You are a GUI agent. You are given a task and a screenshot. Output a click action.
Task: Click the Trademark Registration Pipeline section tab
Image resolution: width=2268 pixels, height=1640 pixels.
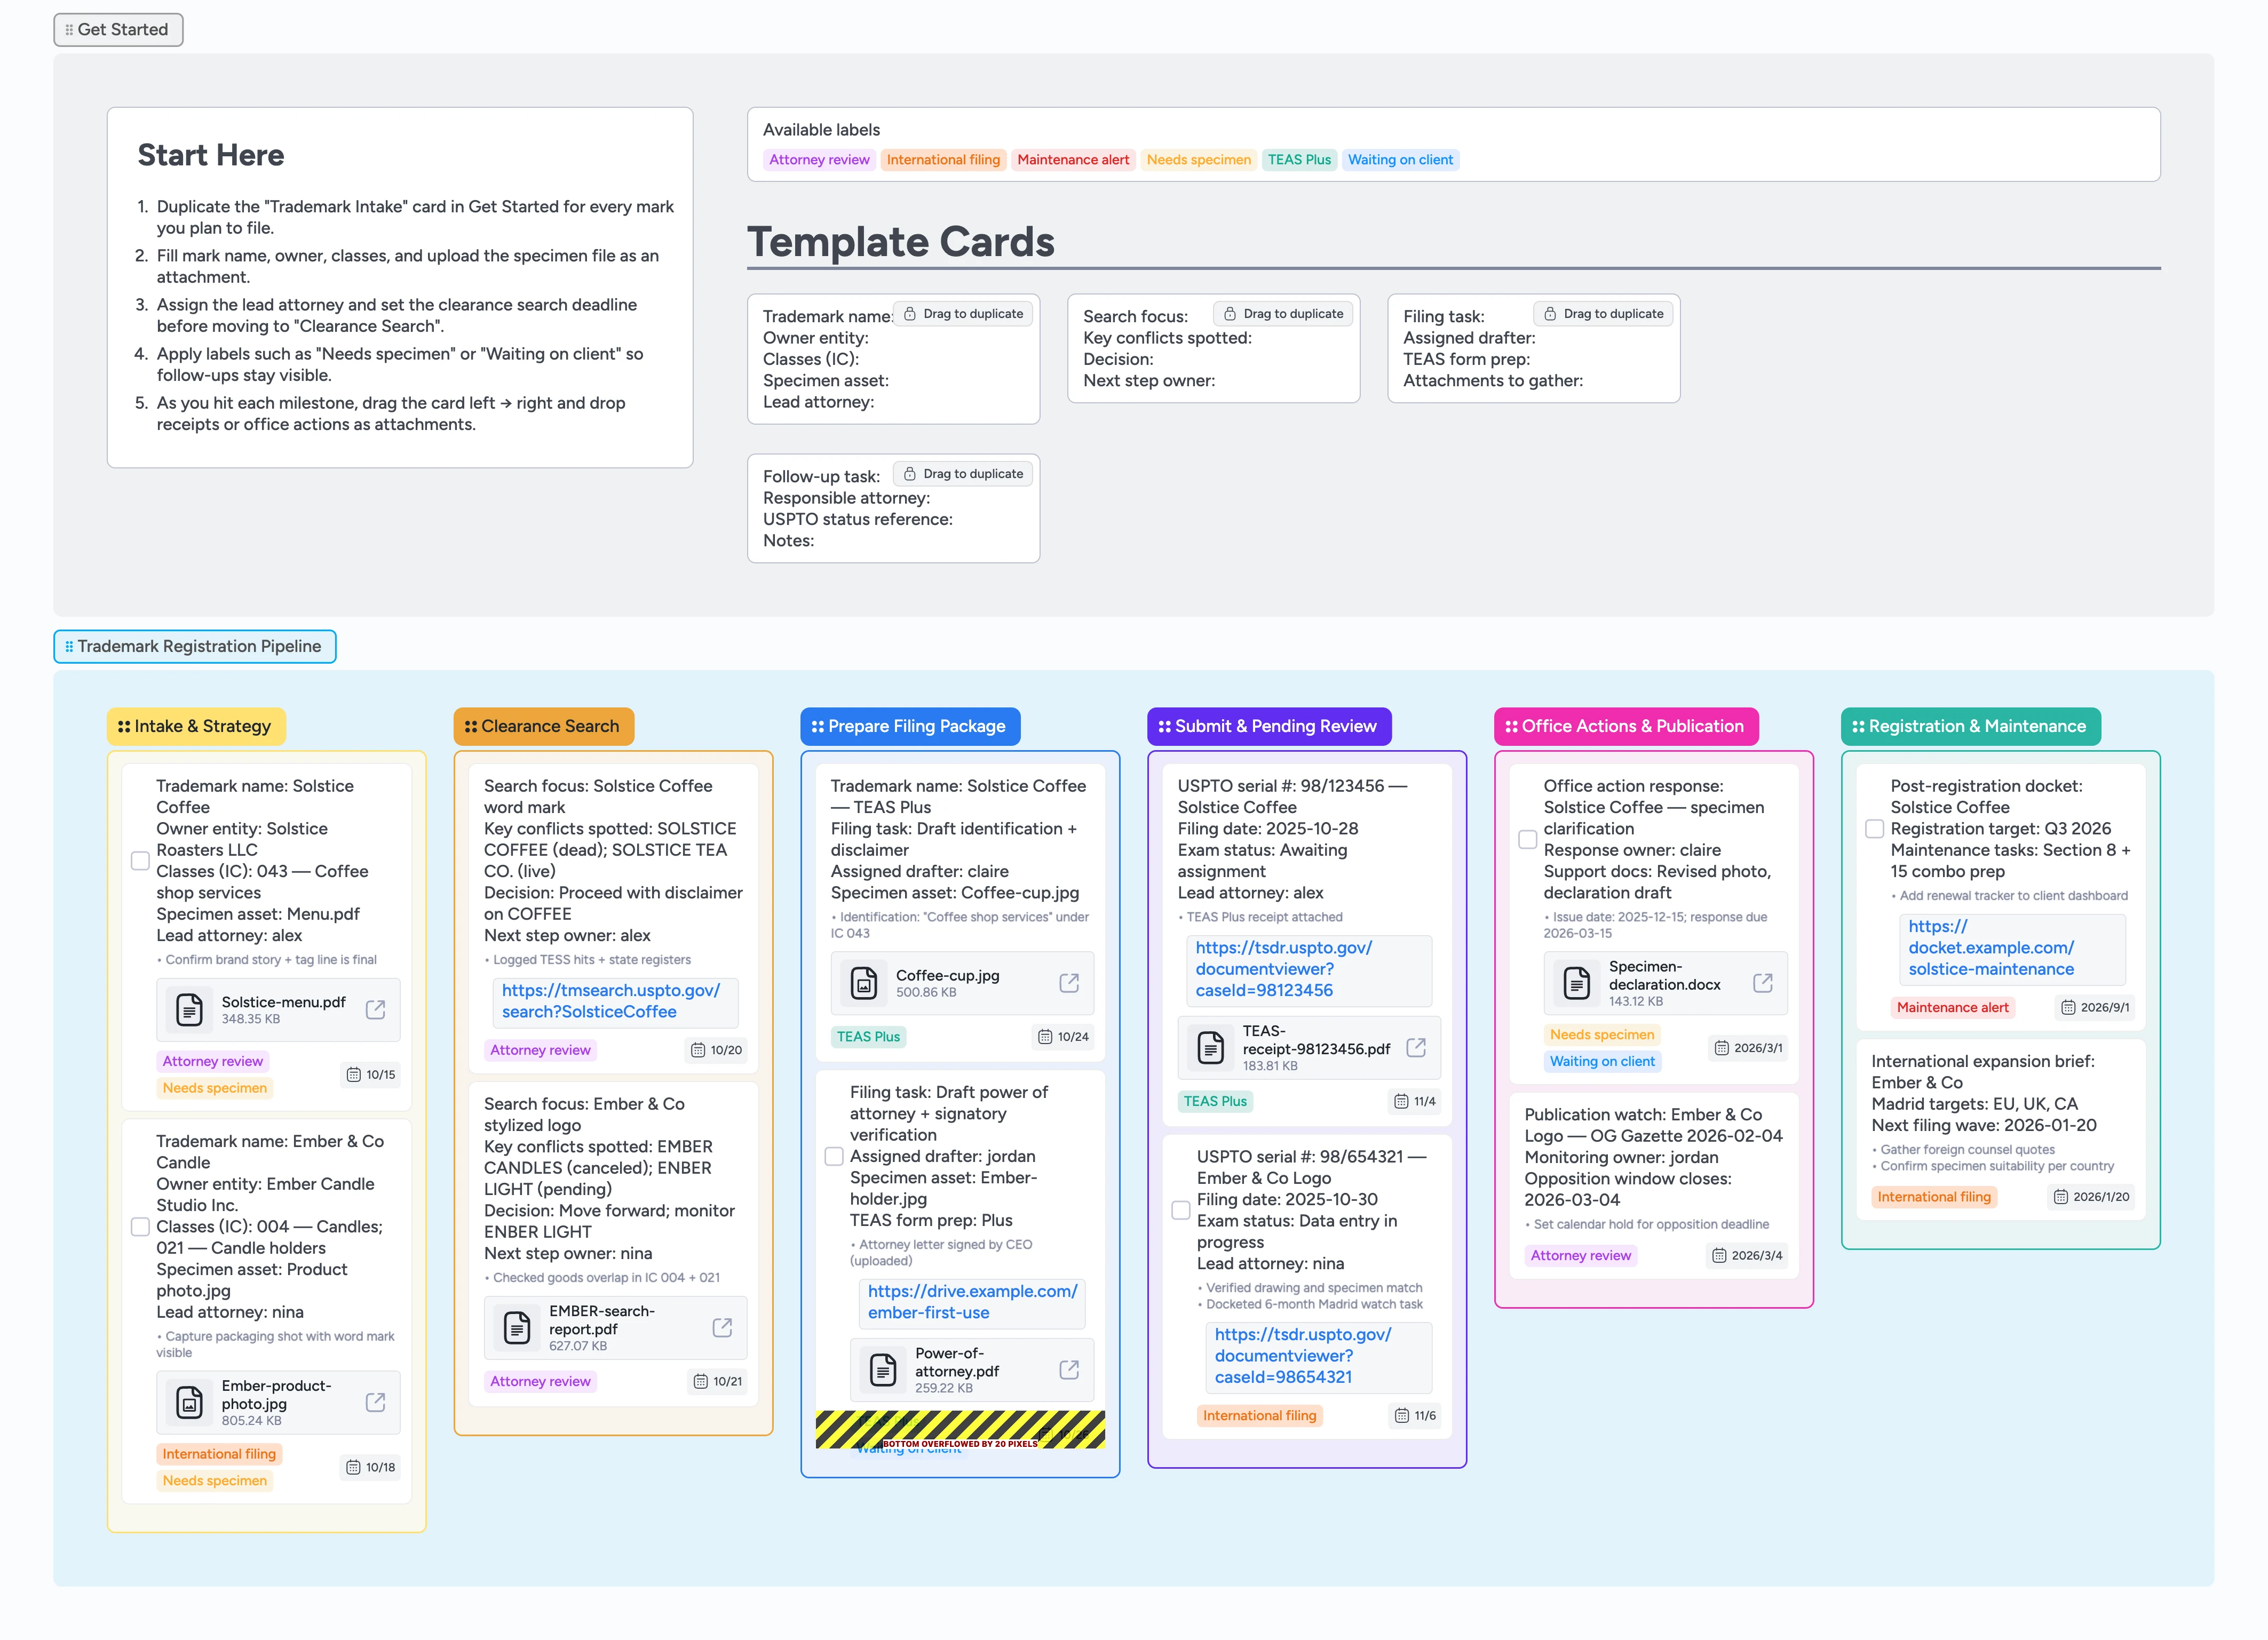tap(195, 646)
